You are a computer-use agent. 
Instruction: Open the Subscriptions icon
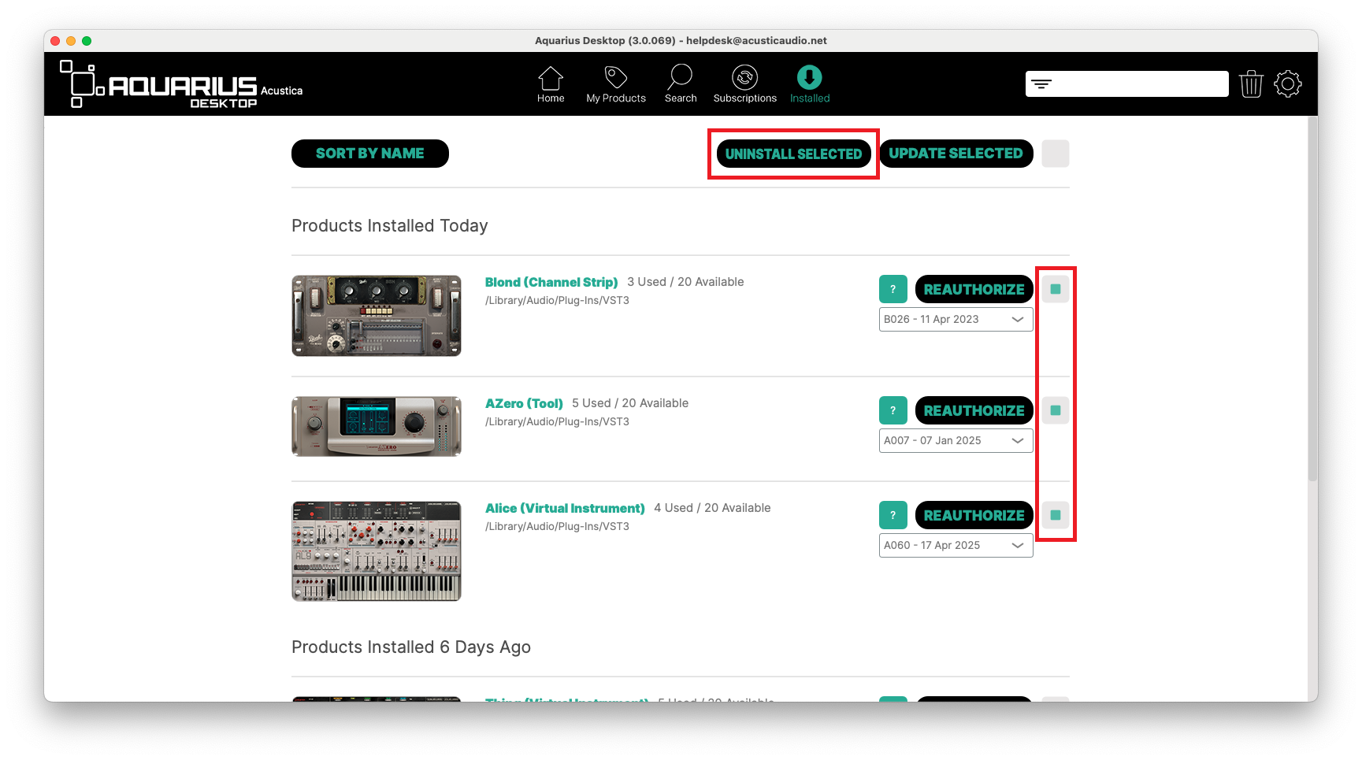pos(744,77)
